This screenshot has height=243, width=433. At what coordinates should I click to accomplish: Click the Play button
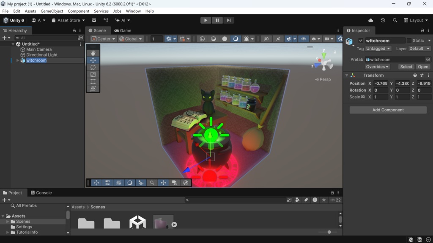(206, 20)
